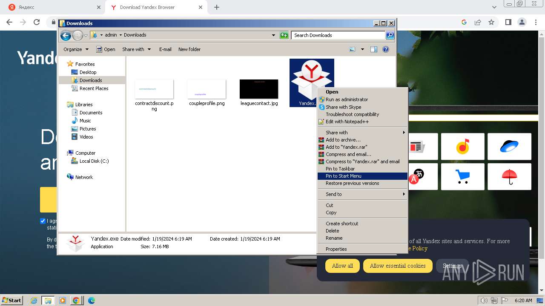This screenshot has width=545, height=306.
Task: Expand the Organize dropdown
Action: [x=76, y=49]
